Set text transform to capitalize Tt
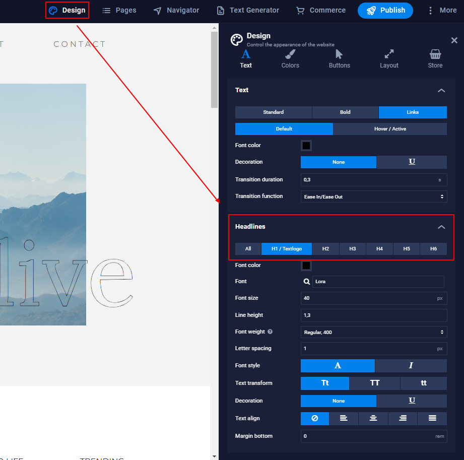 [x=325, y=383]
